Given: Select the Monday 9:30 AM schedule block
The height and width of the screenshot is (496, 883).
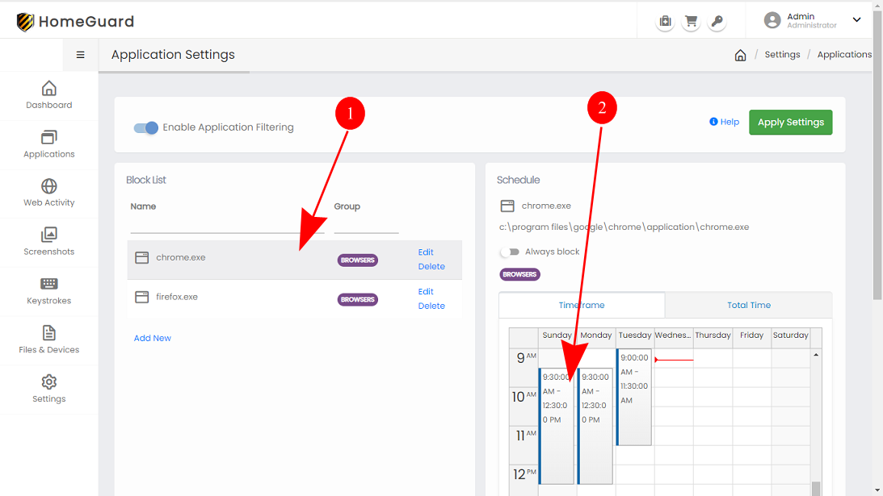Looking at the screenshot, I should tap(595, 426).
